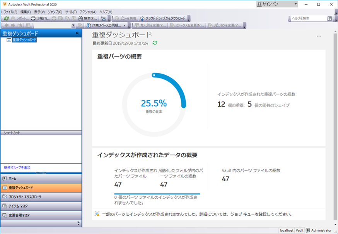Click the レポート report toolbar button
The height and width of the screenshot is (234, 338).
(x=20, y=19)
